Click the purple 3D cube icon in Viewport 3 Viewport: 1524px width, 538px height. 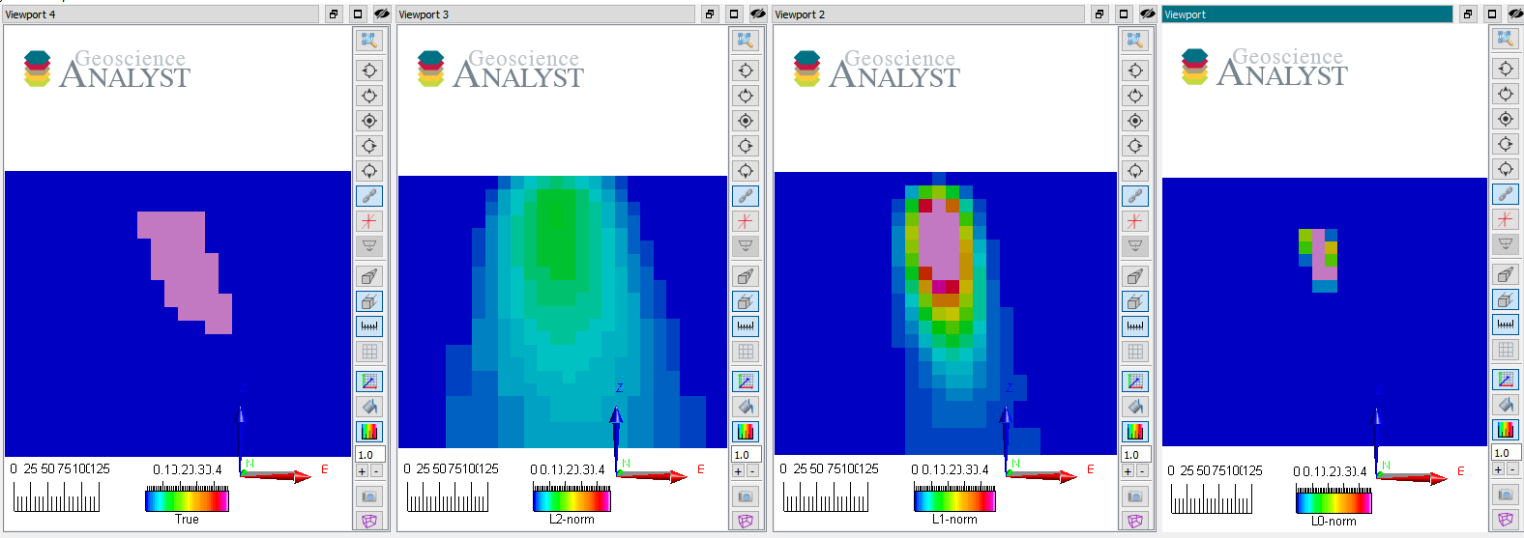746,521
